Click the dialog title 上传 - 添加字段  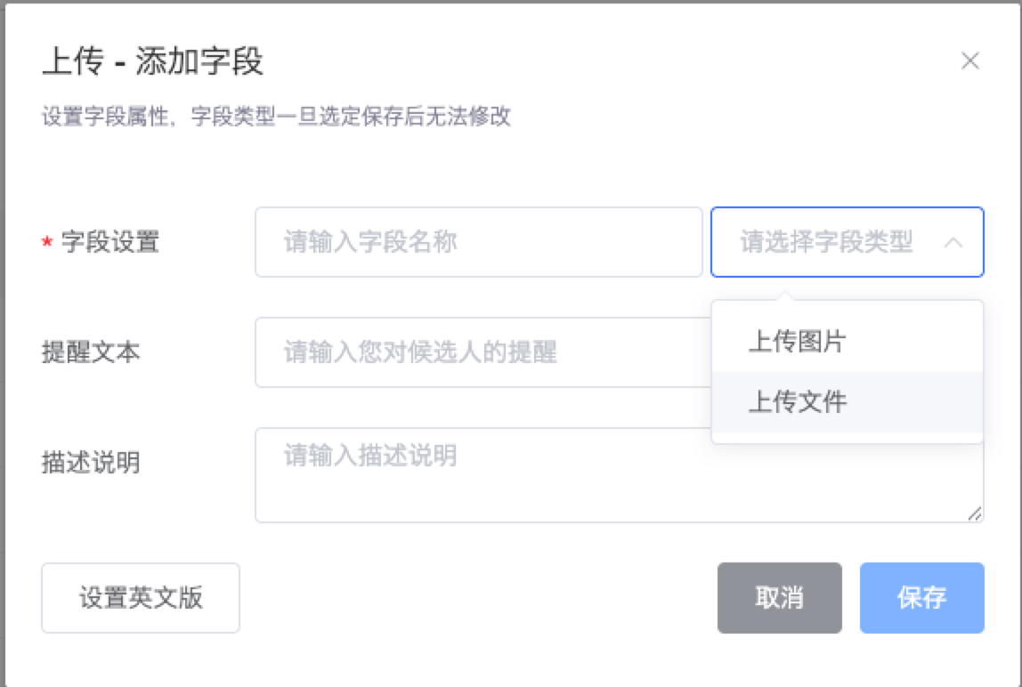153,62
